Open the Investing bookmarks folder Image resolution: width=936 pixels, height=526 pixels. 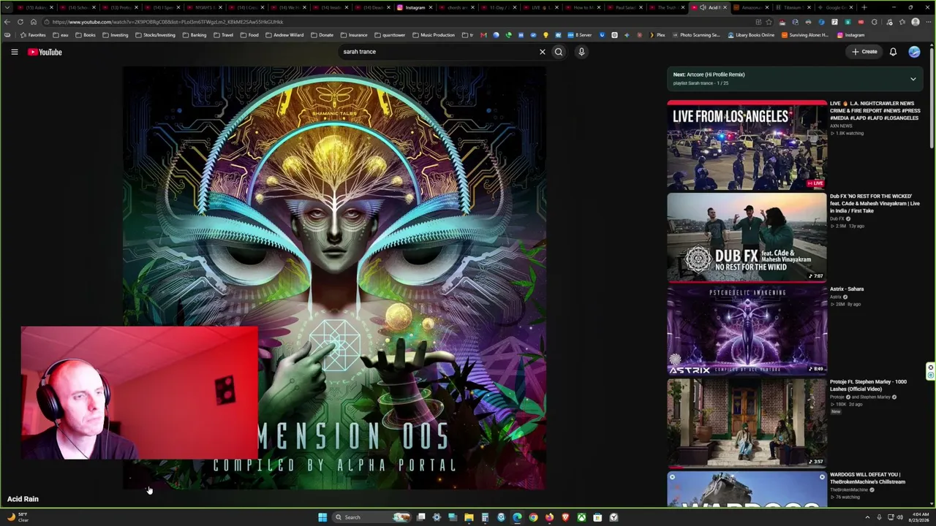click(x=116, y=35)
